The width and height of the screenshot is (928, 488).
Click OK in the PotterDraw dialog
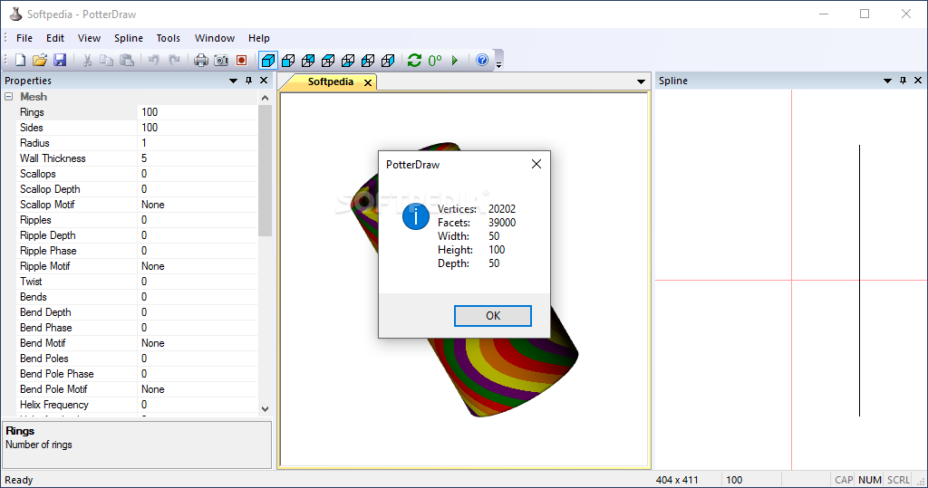tap(492, 316)
